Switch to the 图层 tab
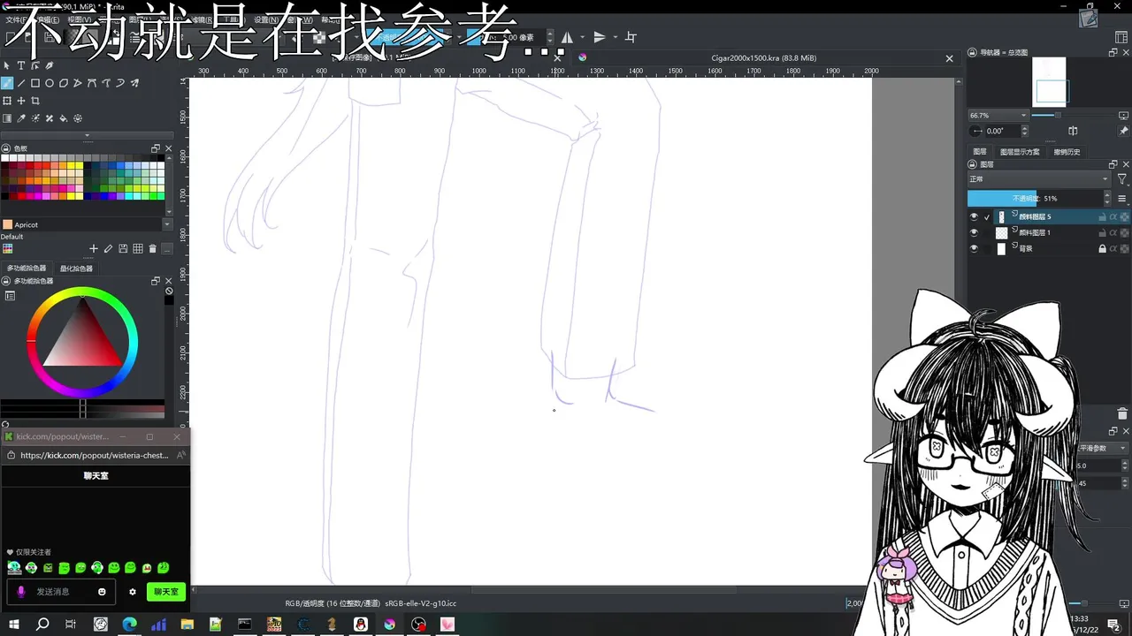Screen dimensions: 1132x636 tap(980, 152)
